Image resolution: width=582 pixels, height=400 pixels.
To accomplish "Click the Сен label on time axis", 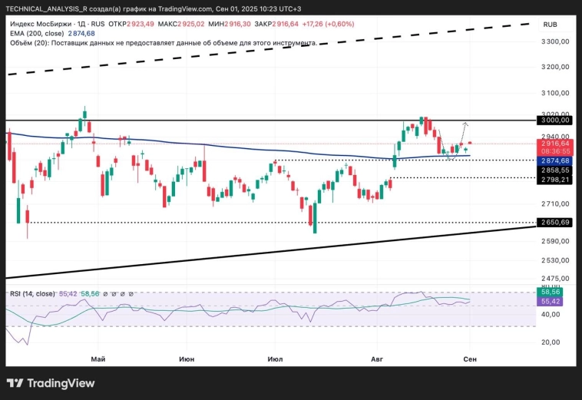I will tap(470, 359).
